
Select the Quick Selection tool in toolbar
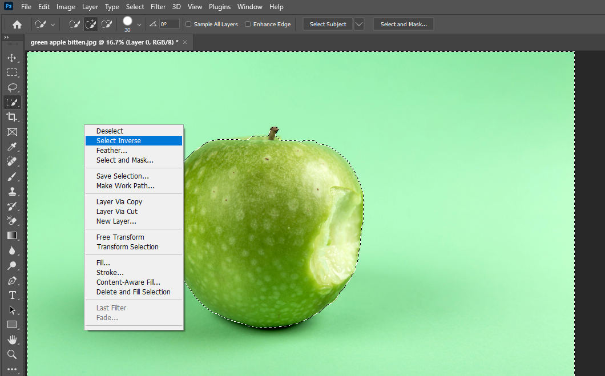click(12, 102)
